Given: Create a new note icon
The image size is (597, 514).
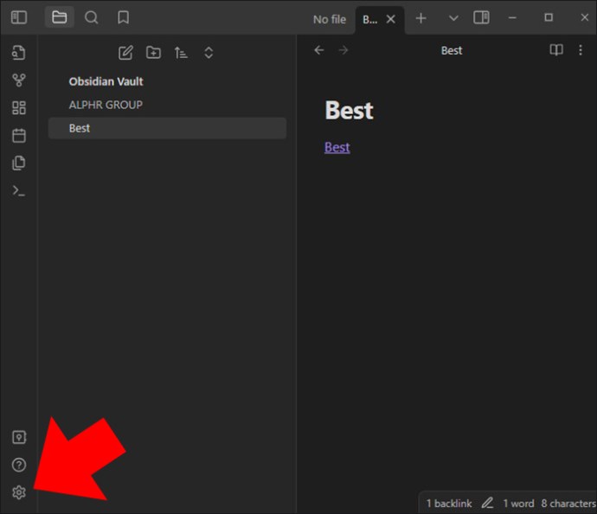Looking at the screenshot, I should (125, 53).
